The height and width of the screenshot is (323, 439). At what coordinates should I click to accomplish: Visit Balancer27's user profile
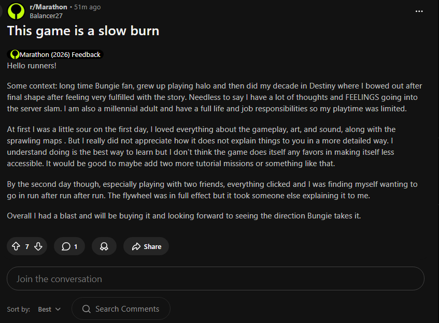coord(46,16)
